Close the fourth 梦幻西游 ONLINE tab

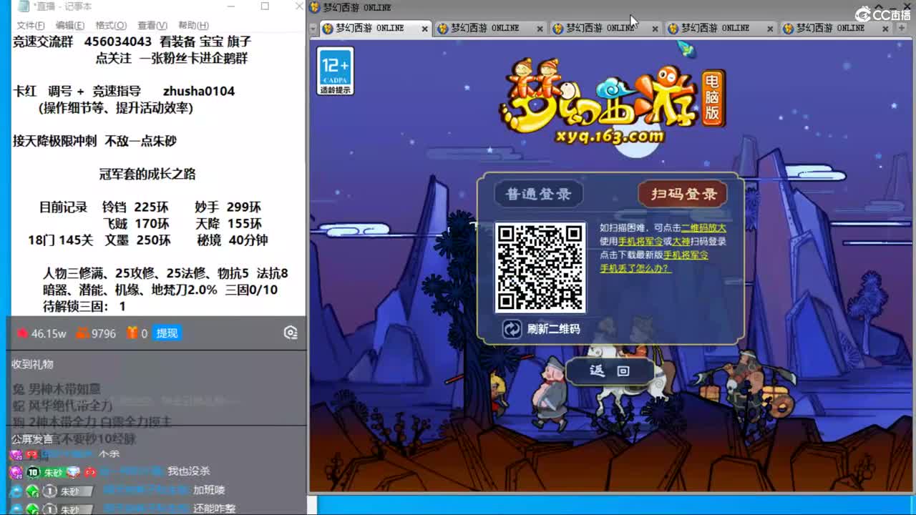[770, 29]
